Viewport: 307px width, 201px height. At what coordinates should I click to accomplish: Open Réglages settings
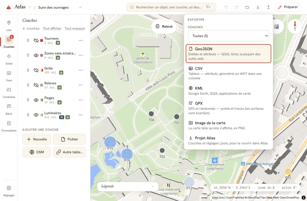point(9,191)
